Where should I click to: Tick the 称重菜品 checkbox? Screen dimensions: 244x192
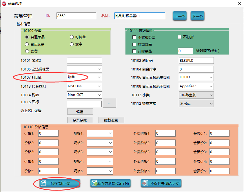pos(134,44)
